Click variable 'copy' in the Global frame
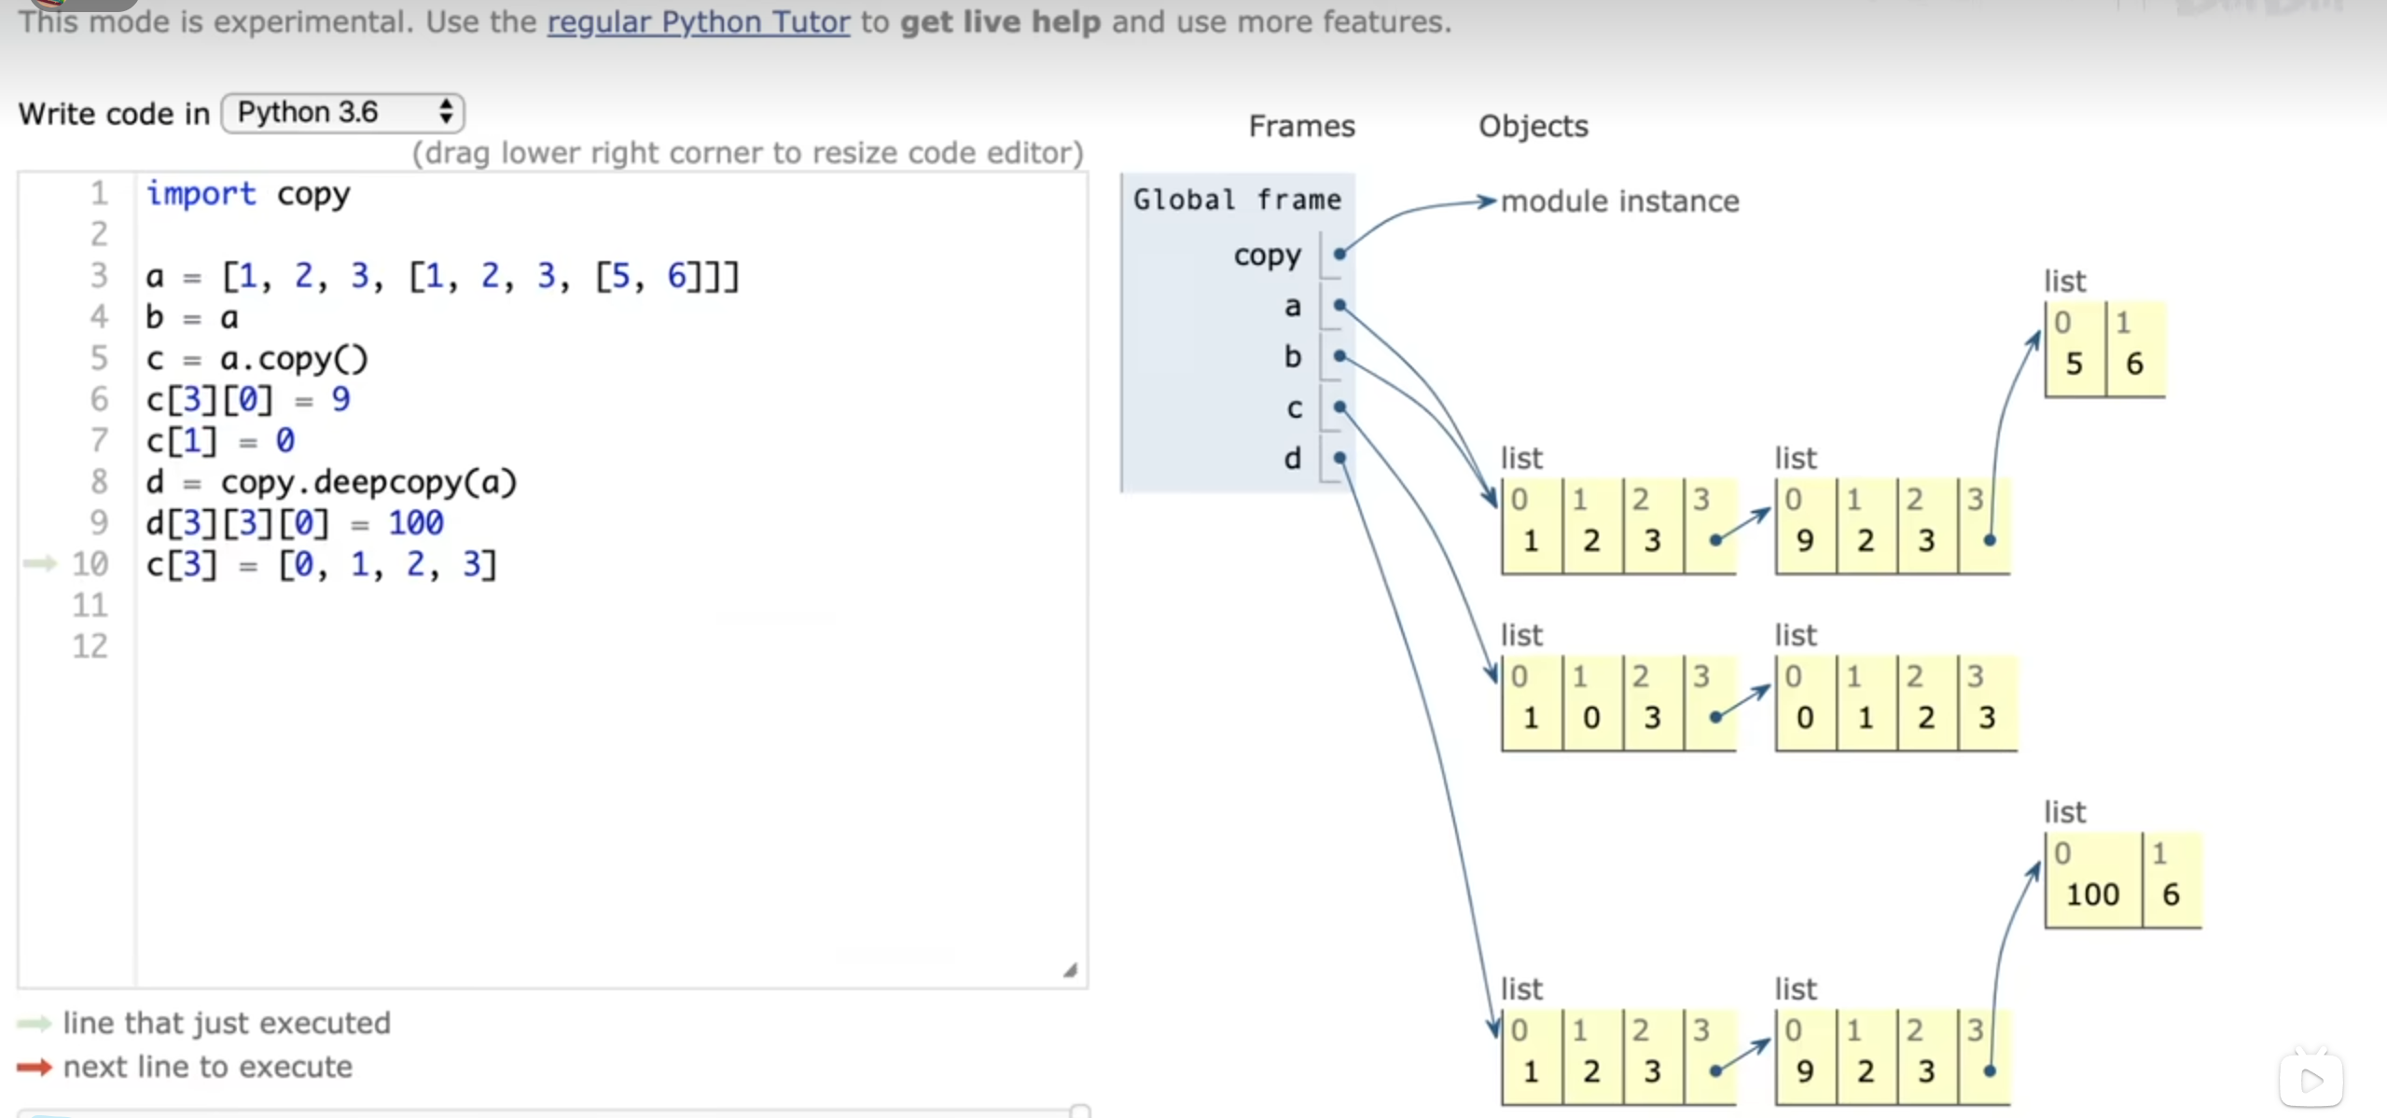This screenshot has width=2387, height=1118. [1267, 255]
